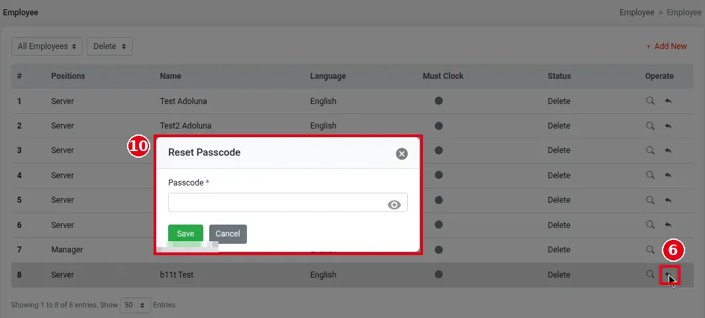Toggle Must Clock dot in row 5

pyautogui.click(x=439, y=199)
